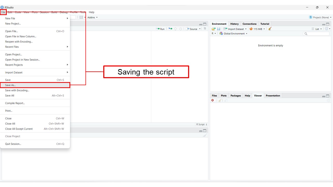Choose Reopen with Encoding... entry
Image resolution: width=333 pixels, height=187 pixels.
tap(35, 42)
